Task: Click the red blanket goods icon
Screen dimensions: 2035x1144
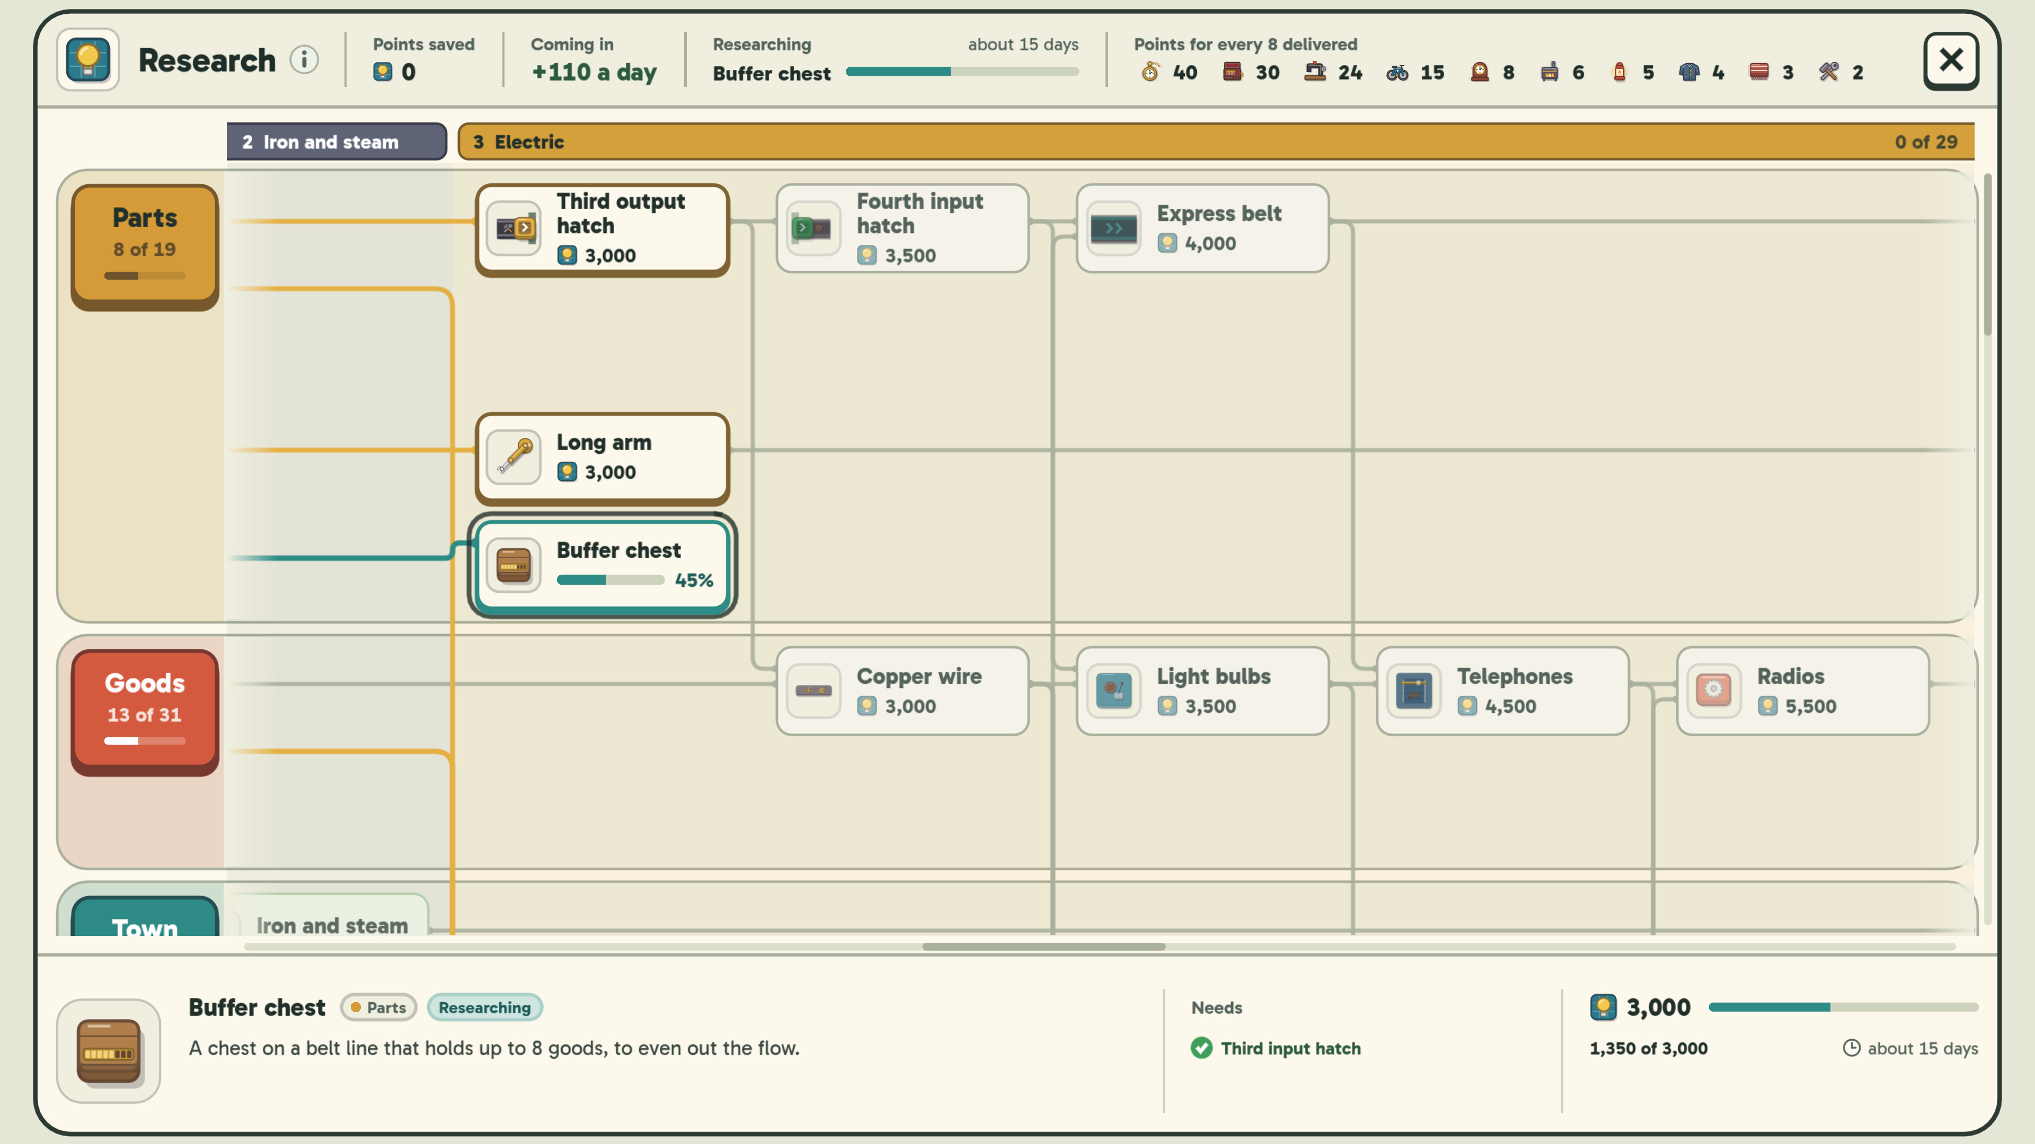Action: 1758,72
